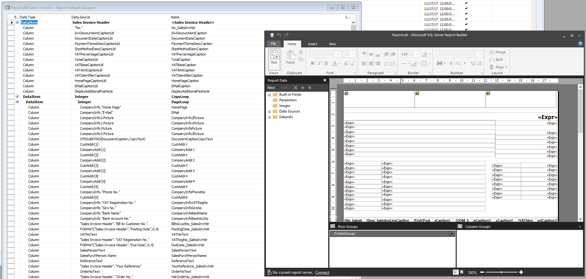The image size is (586, 279).
Task: Run the report preview
Action: coord(274,57)
